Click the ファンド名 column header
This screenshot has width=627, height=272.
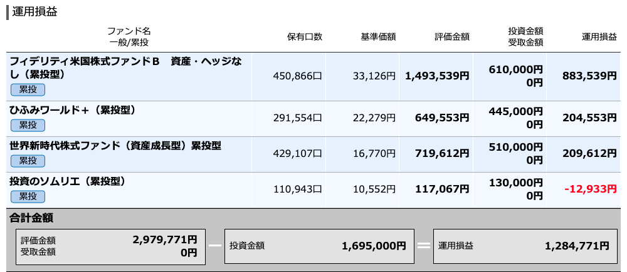pyautogui.click(x=129, y=31)
